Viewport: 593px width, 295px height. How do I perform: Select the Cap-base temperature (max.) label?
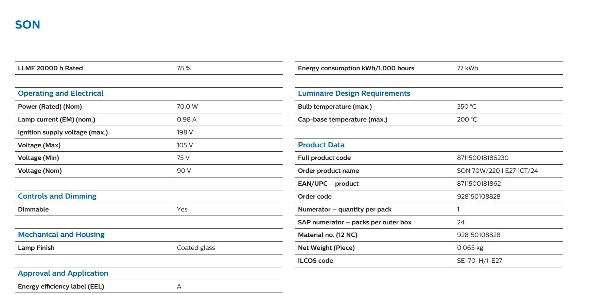(x=343, y=119)
